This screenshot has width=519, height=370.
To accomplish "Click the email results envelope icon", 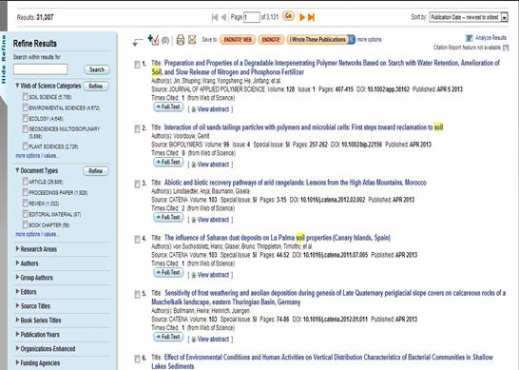I will [192, 40].
